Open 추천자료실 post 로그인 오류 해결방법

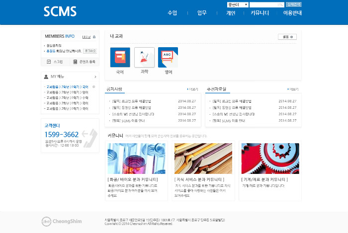point(232,101)
